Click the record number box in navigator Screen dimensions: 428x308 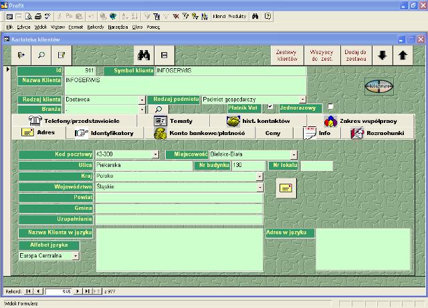pos(58,291)
